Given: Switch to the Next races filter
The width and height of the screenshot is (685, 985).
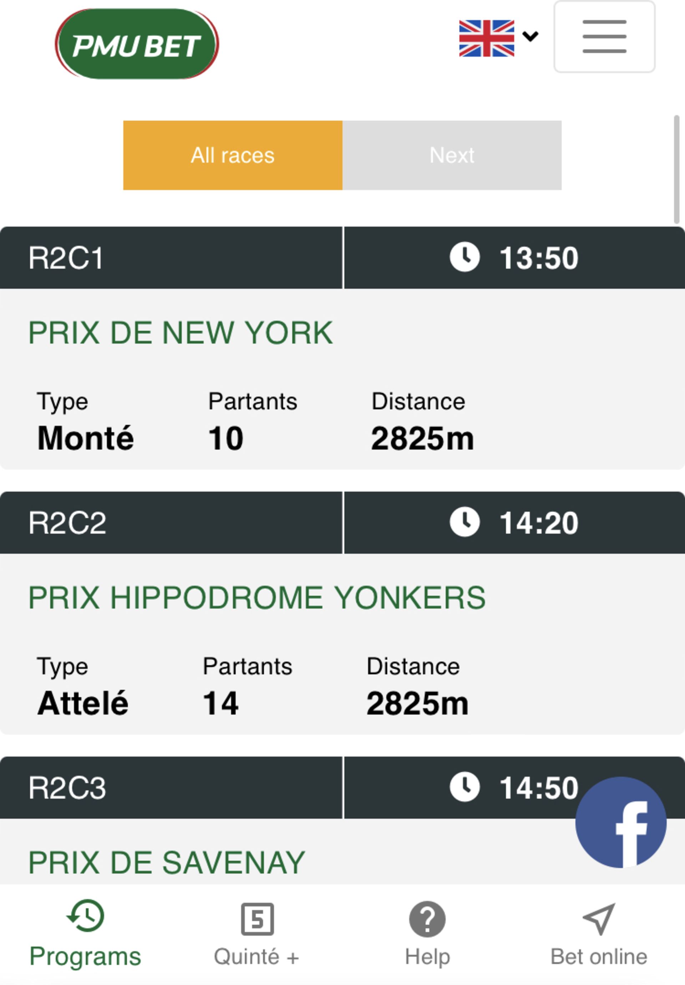Looking at the screenshot, I should coord(452,155).
